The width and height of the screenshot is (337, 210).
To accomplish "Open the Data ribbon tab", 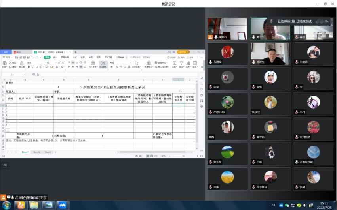I will (82, 57).
